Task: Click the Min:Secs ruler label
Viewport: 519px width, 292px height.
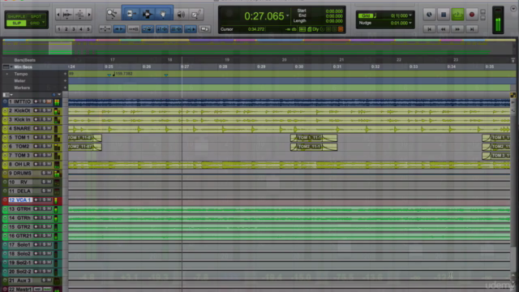Action: pyautogui.click(x=24, y=67)
